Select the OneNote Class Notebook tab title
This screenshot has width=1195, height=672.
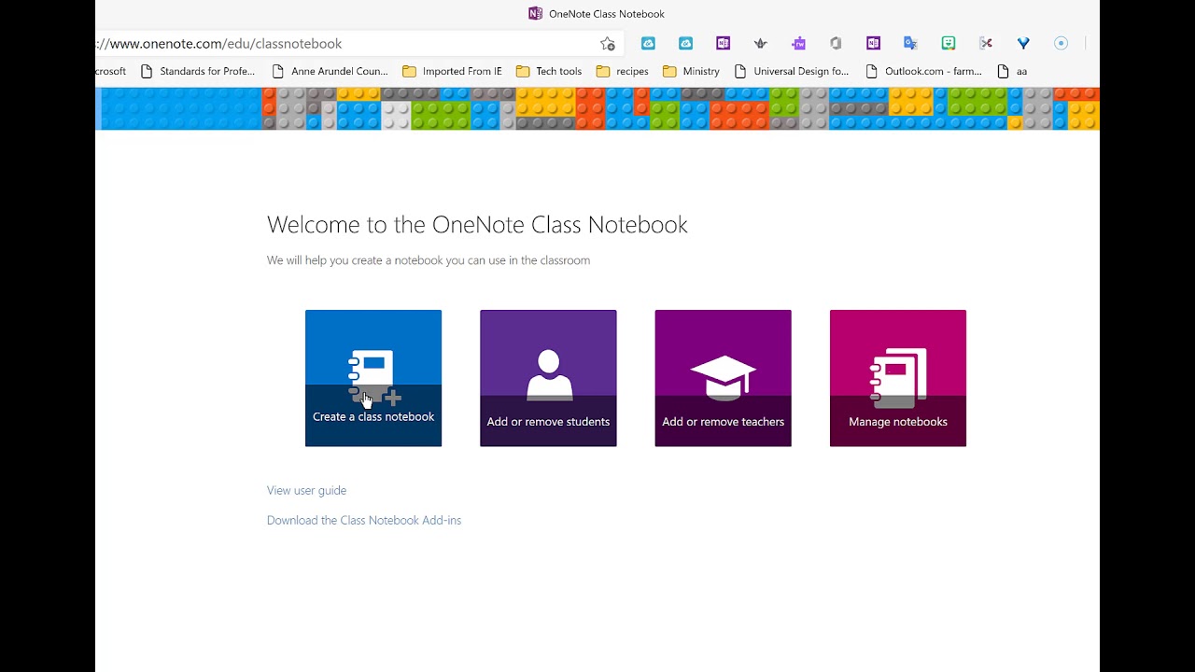[607, 14]
